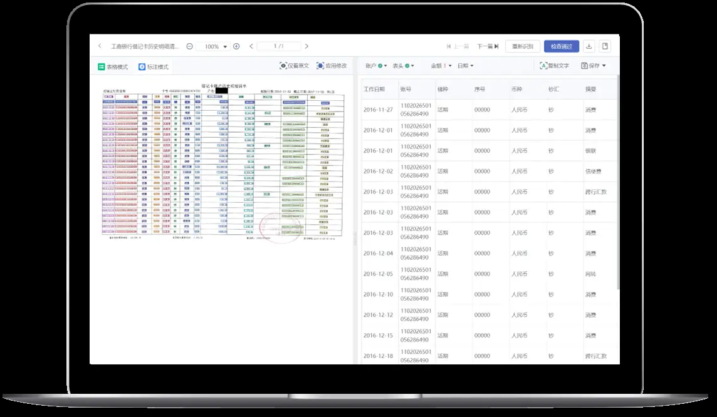Go back using the top-left arrow

pyautogui.click(x=100, y=46)
